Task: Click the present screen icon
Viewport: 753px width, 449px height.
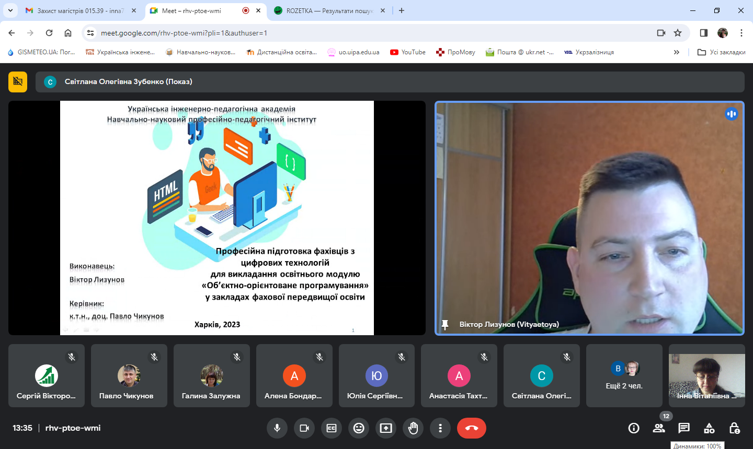Action: (x=386, y=428)
